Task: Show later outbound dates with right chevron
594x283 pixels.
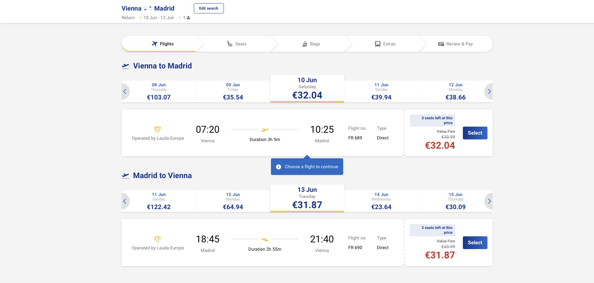Action: [x=489, y=91]
